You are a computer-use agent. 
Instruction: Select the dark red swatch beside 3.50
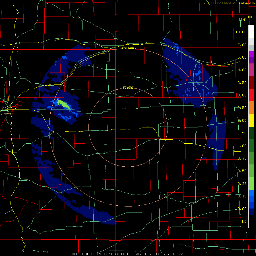tap(251, 82)
